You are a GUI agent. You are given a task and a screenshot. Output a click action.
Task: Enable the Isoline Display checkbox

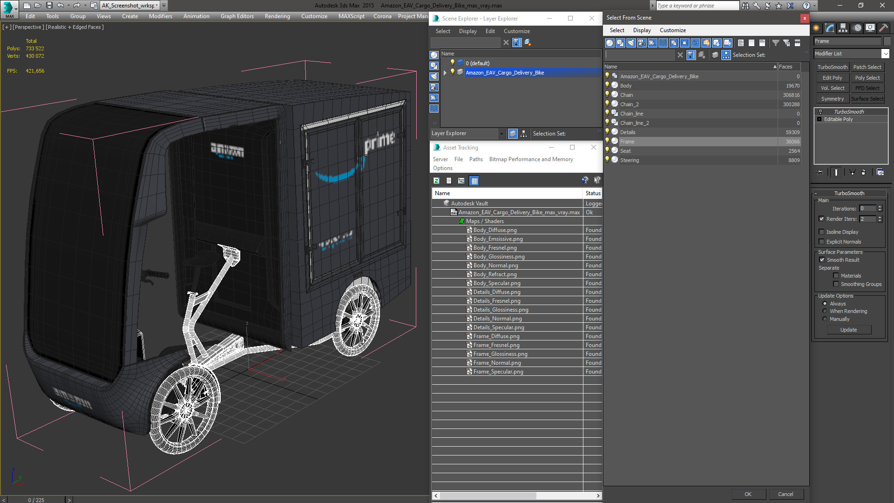821,232
